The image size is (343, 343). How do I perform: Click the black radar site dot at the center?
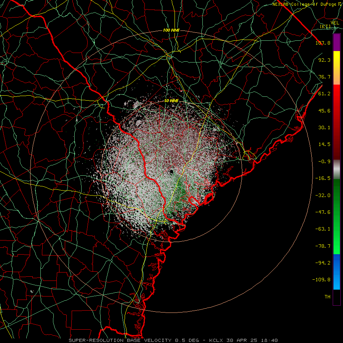pyautogui.click(x=171, y=171)
